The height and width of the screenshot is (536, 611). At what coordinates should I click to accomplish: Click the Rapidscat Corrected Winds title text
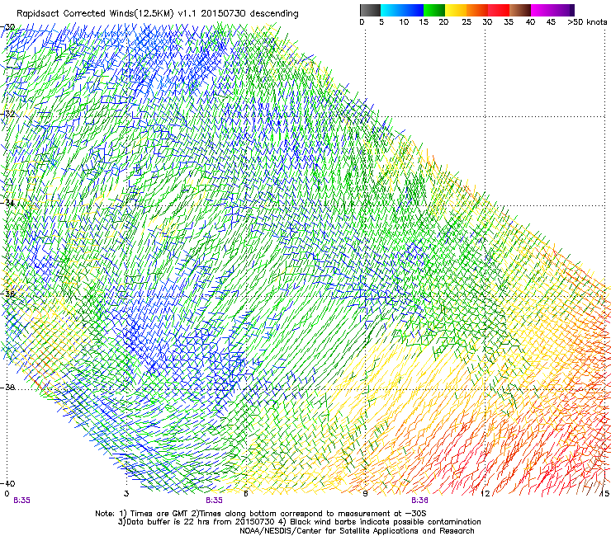point(158,14)
